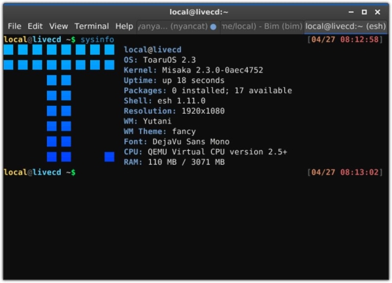The image size is (392, 283).
Task: Switch to the Bim (bim) tab
Action: (262, 27)
